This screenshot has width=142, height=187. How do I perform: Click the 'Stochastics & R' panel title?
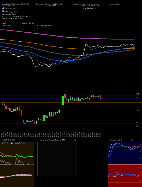(116, 140)
